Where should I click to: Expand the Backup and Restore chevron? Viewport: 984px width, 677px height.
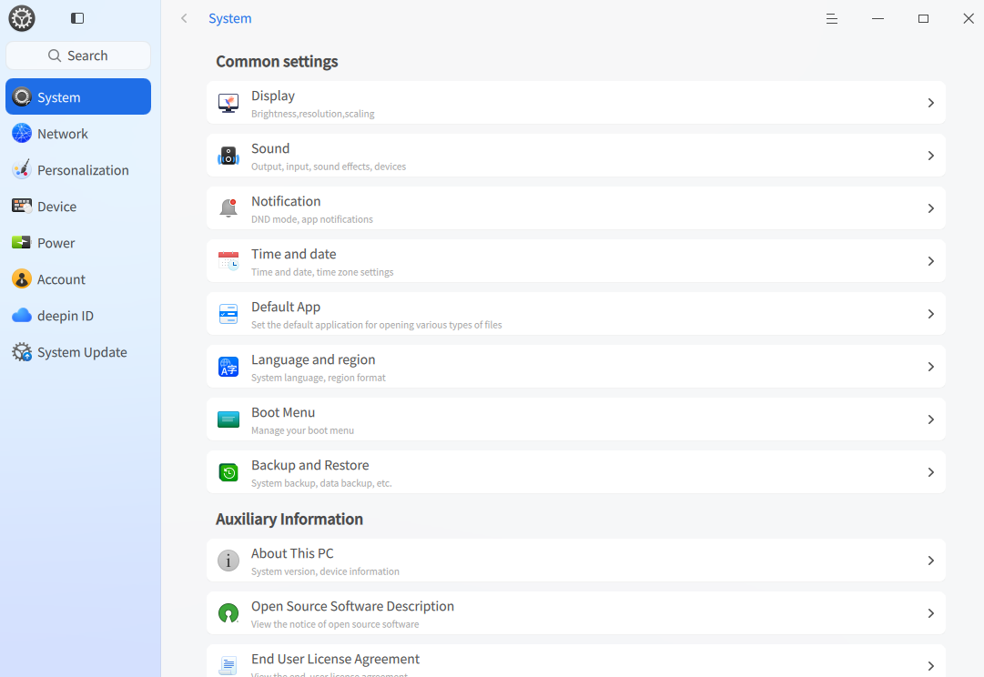point(930,472)
